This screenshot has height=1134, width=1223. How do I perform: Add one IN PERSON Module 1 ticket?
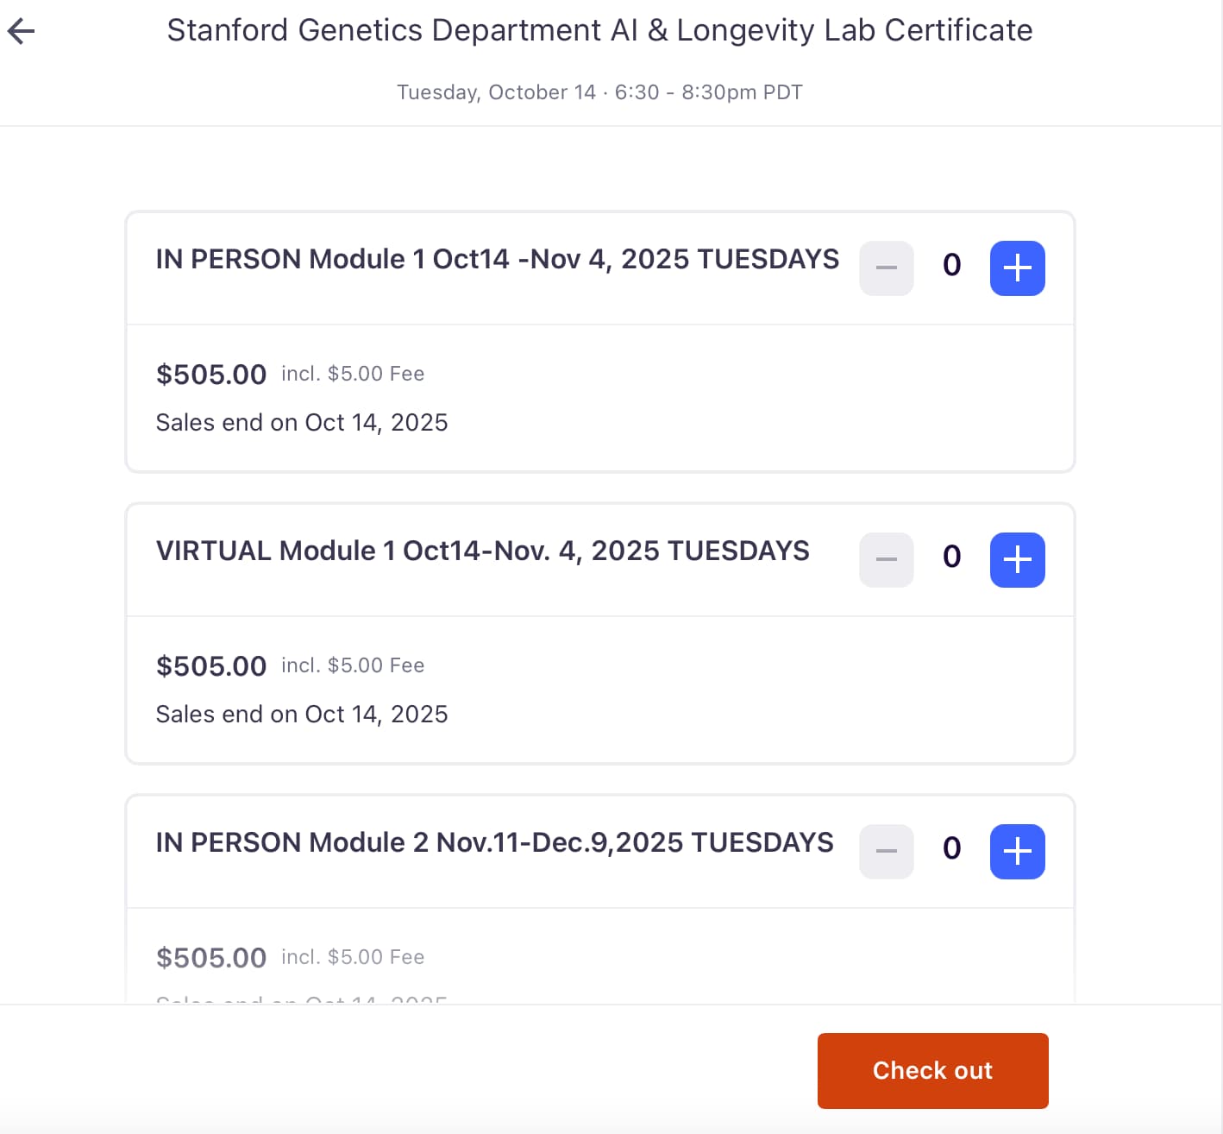click(1017, 268)
